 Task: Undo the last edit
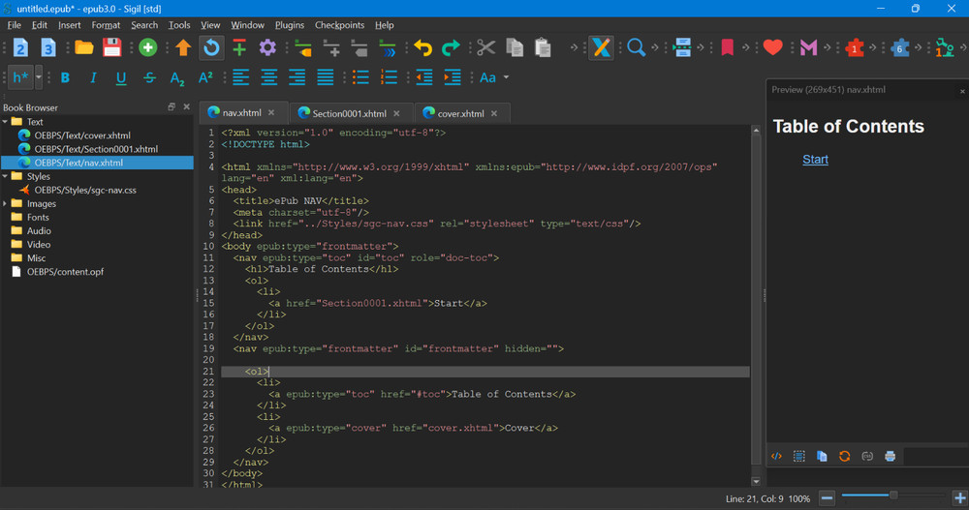[x=423, y=47]
